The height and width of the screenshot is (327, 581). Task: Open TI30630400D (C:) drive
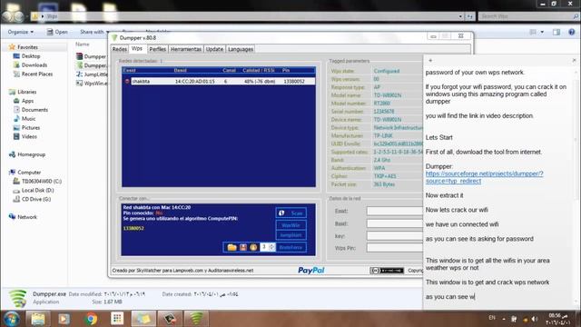[41, 181]
